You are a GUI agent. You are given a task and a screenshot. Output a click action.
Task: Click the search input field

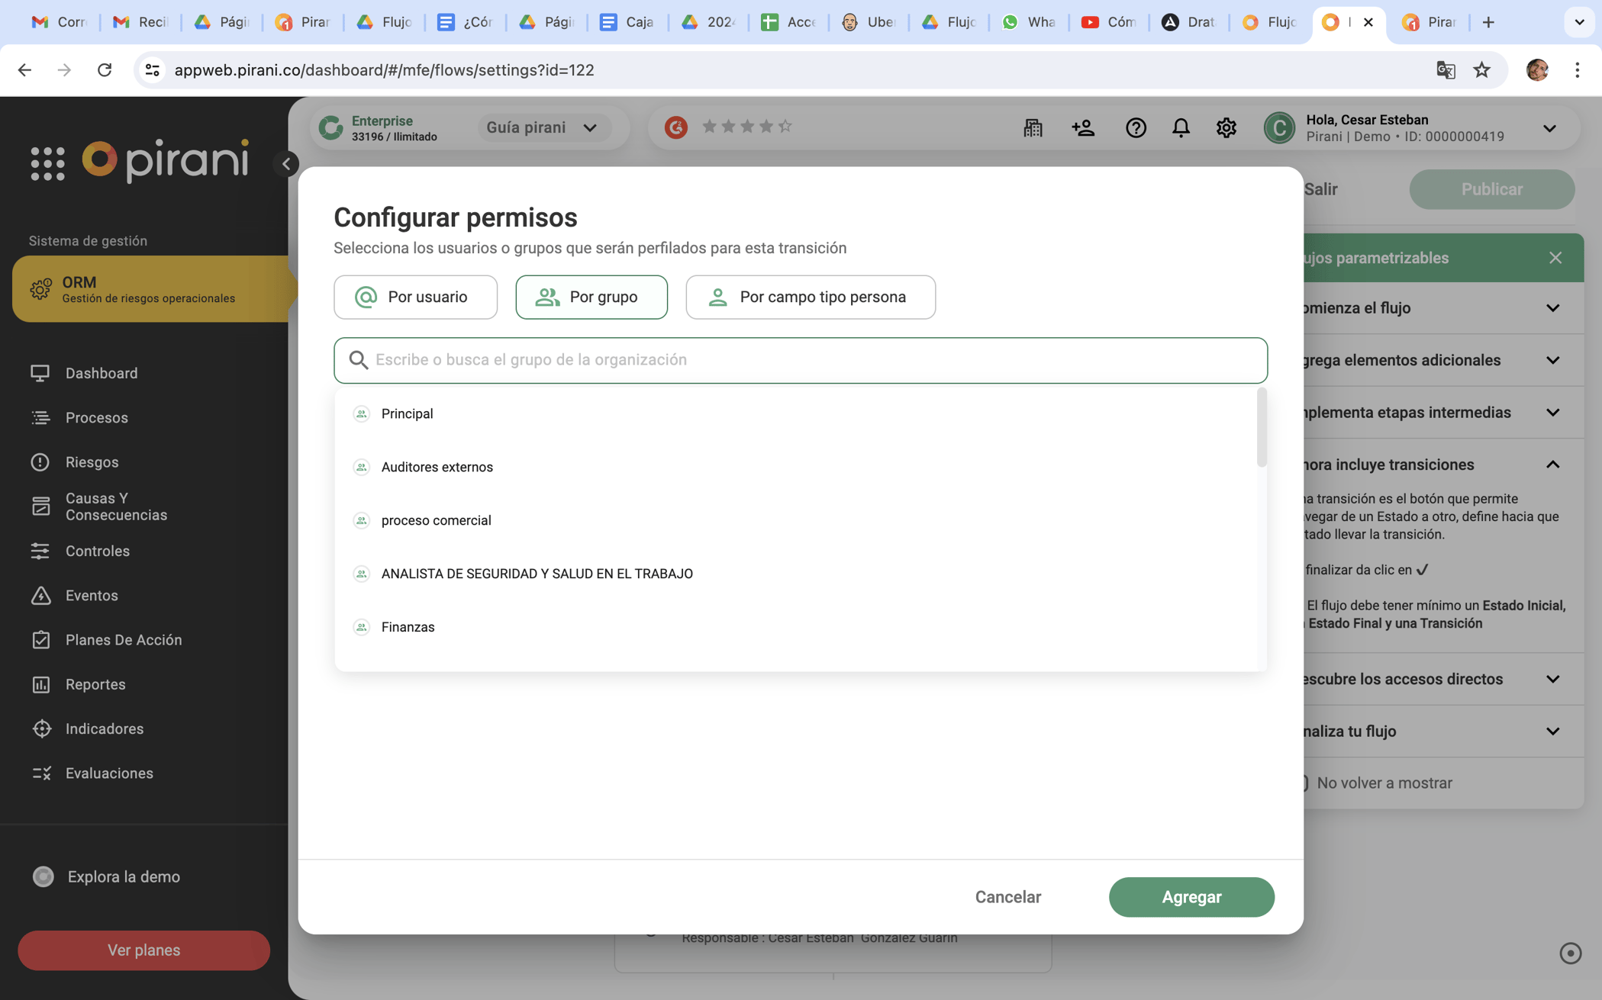[800, 359]
